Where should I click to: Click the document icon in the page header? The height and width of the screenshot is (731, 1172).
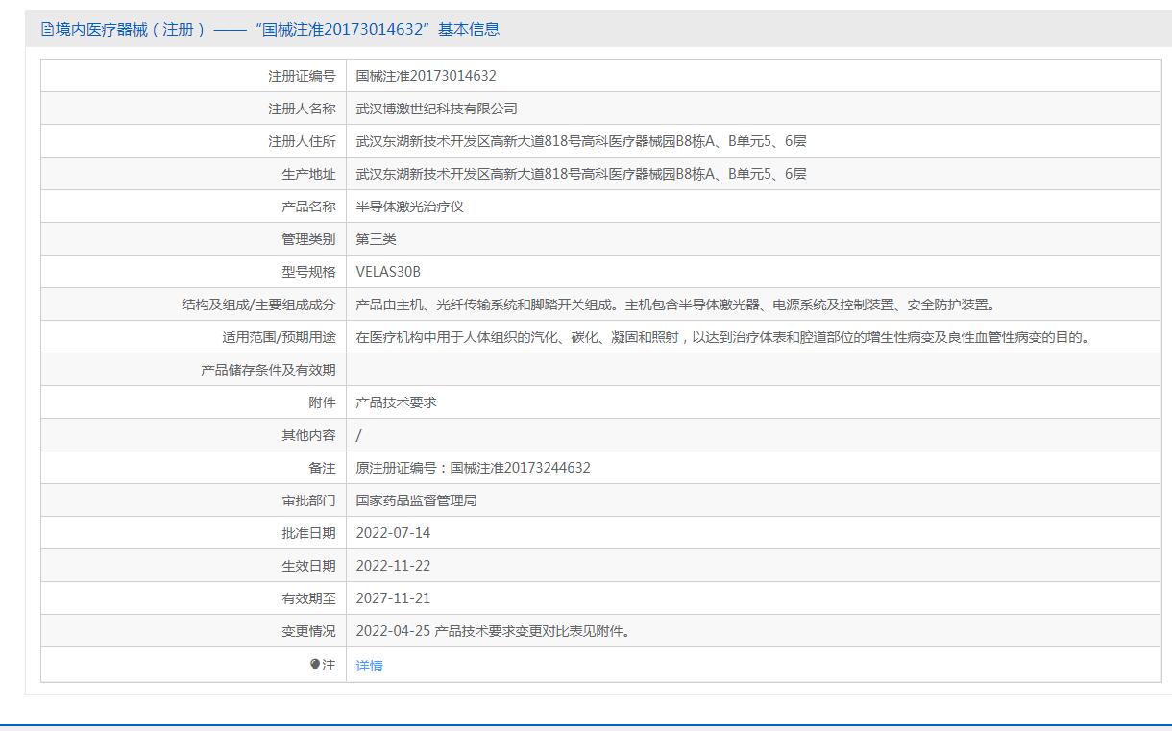point(47,29)
